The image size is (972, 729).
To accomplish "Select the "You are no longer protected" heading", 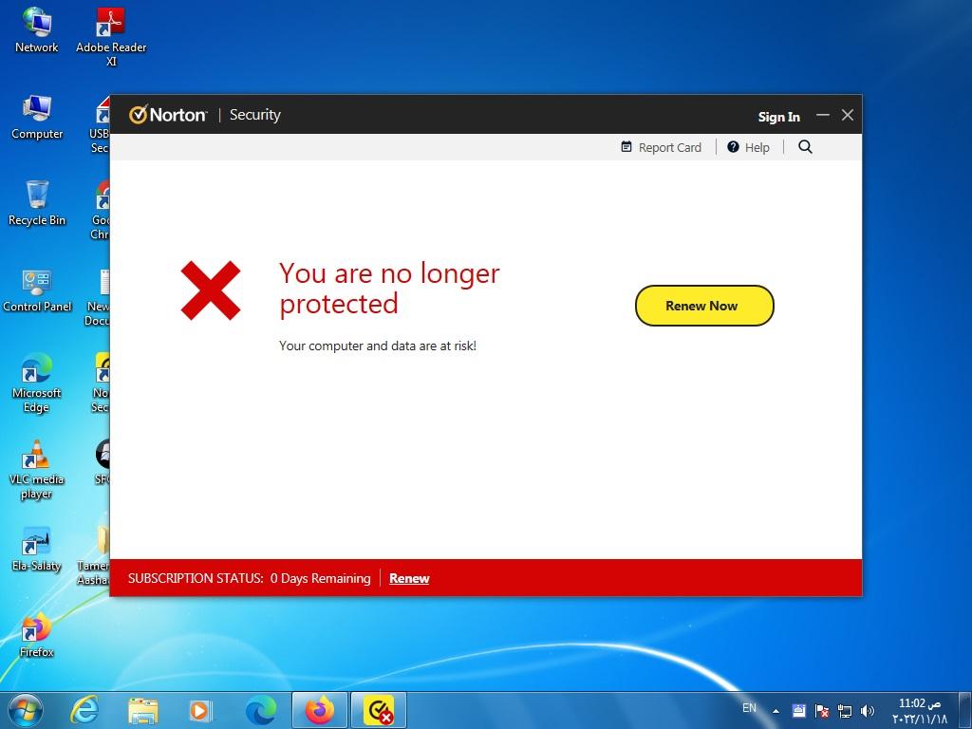I will point(389,289).
